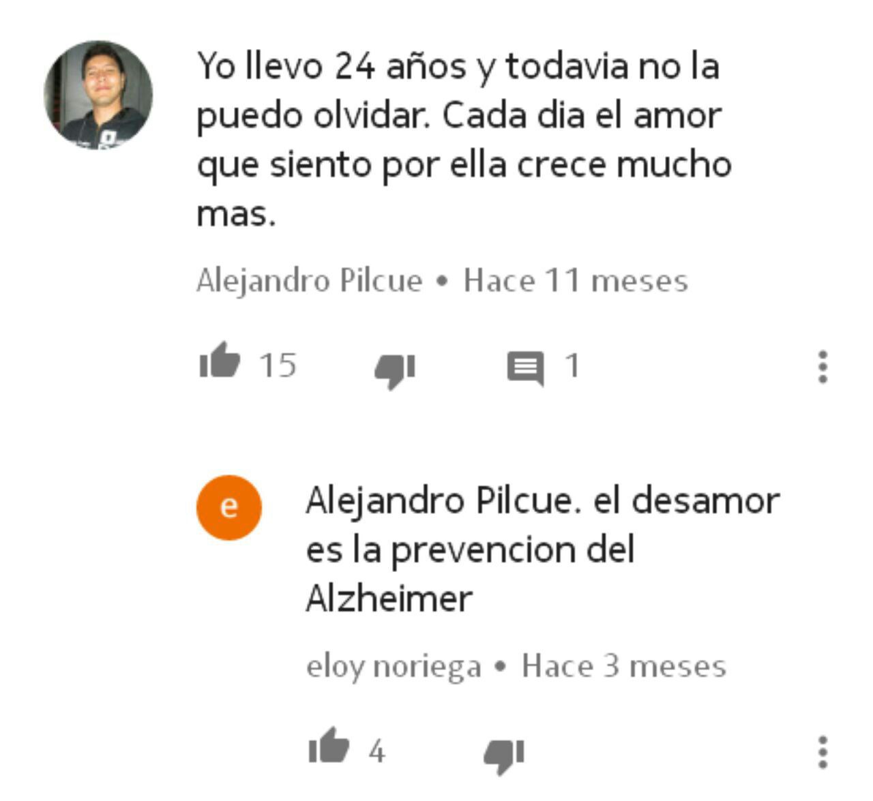Open three-dot menu for Alejandro Pilcue's comment
The image size is (873, 801).
823,367
